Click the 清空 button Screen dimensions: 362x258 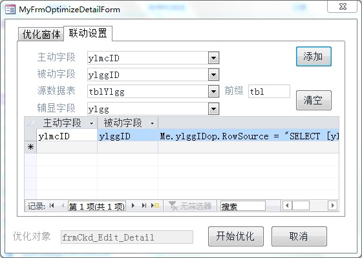(x=314, y=100)
